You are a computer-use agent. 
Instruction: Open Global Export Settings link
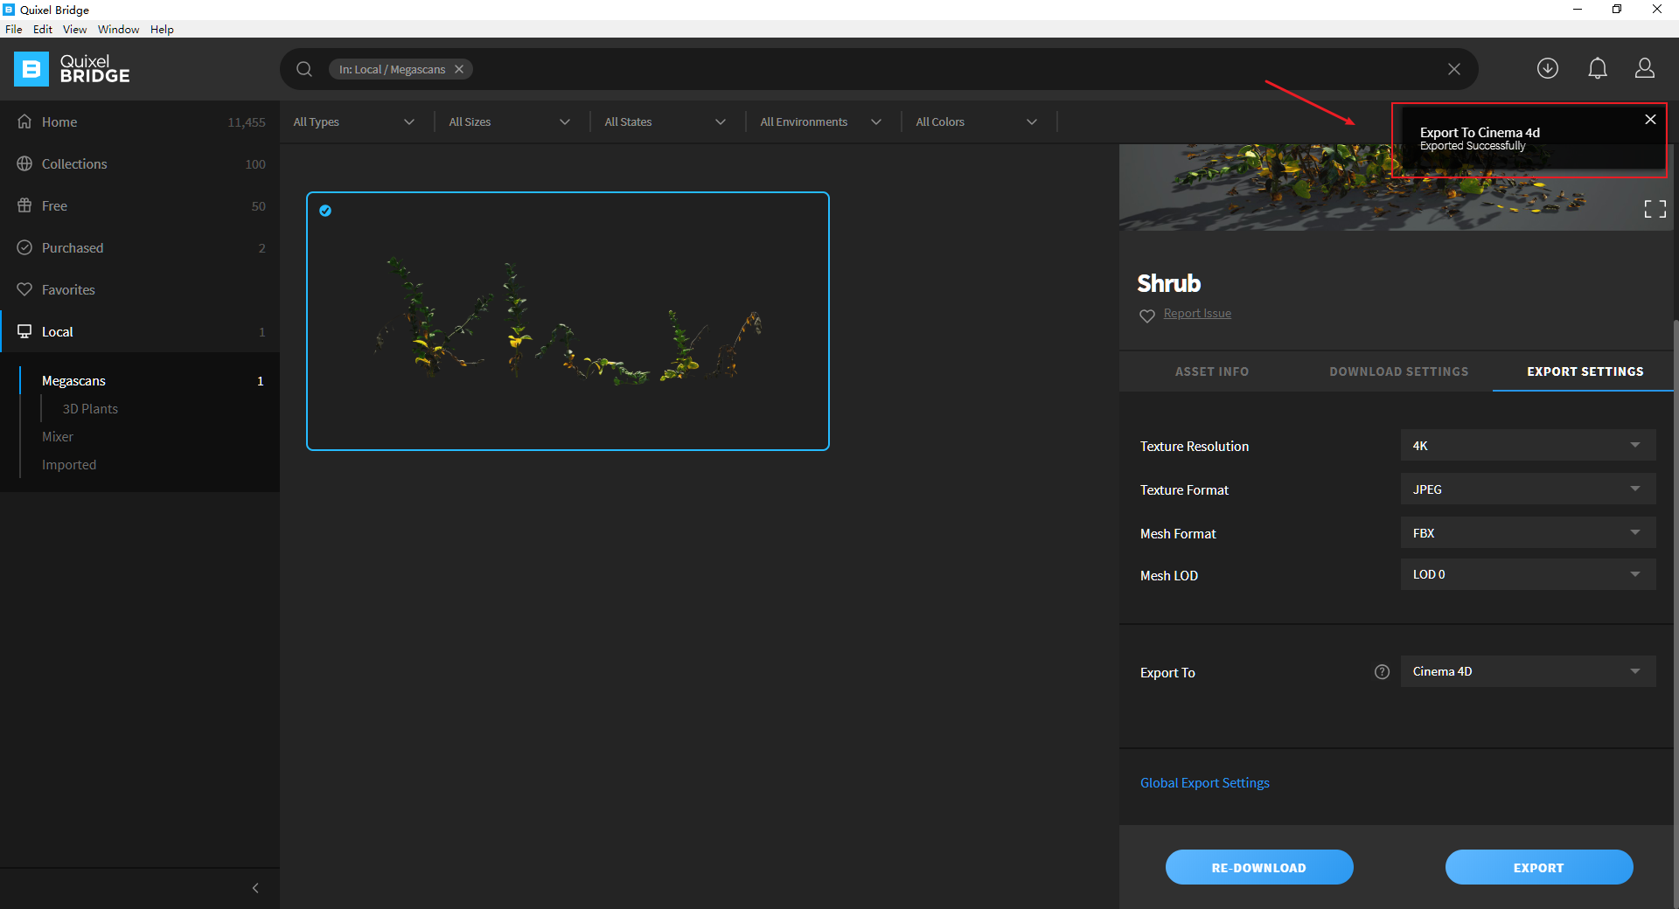point(1204,783)
